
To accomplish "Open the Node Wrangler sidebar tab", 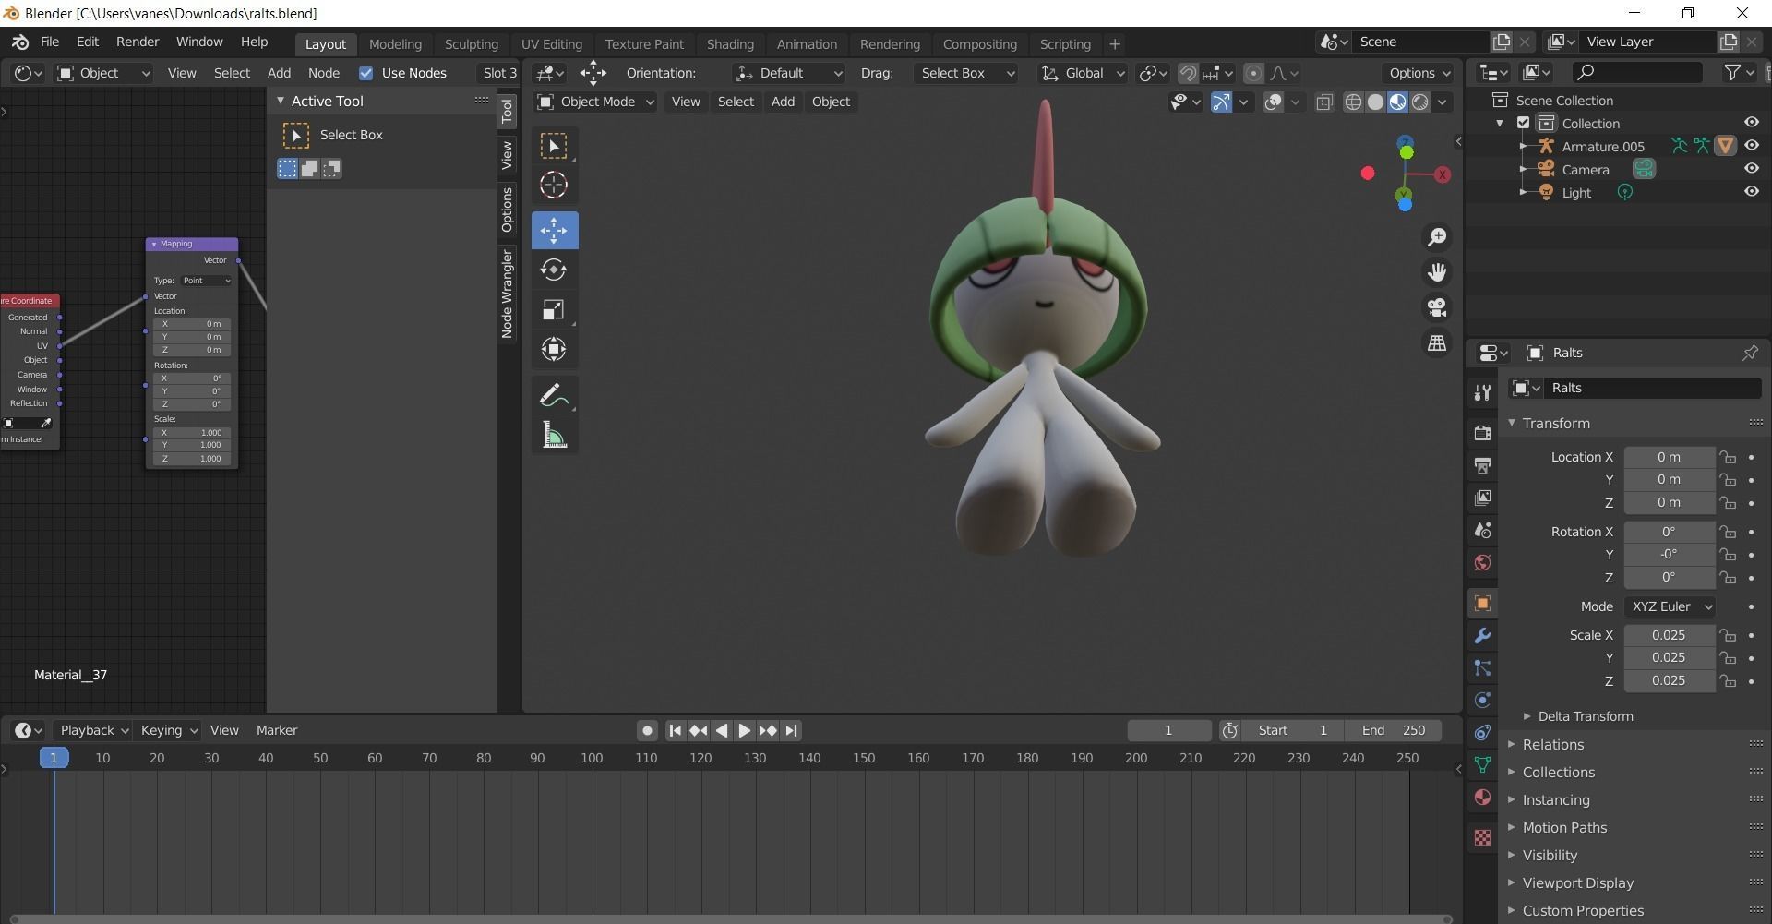I will pyautogui.click(x=507, y=294).
